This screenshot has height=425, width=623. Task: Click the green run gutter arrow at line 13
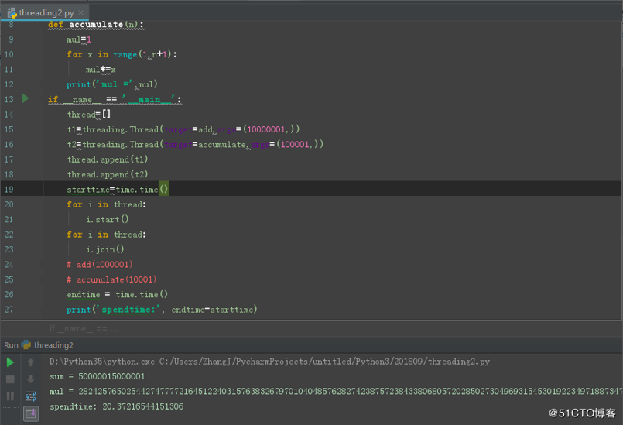click(x=26, y=98)
